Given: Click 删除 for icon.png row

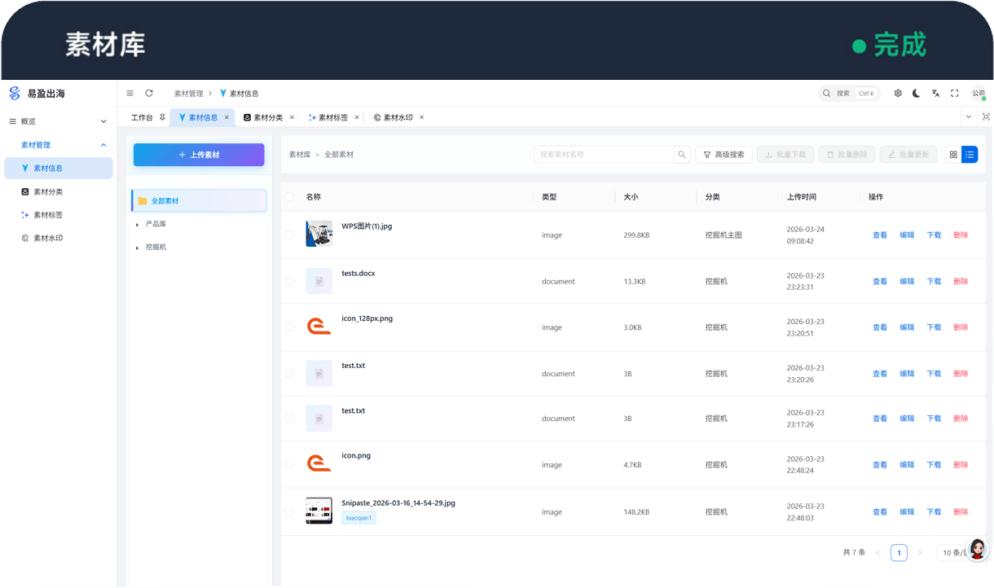Looking at the screenshot, I should pyautogui.click(x=961, y=465).
